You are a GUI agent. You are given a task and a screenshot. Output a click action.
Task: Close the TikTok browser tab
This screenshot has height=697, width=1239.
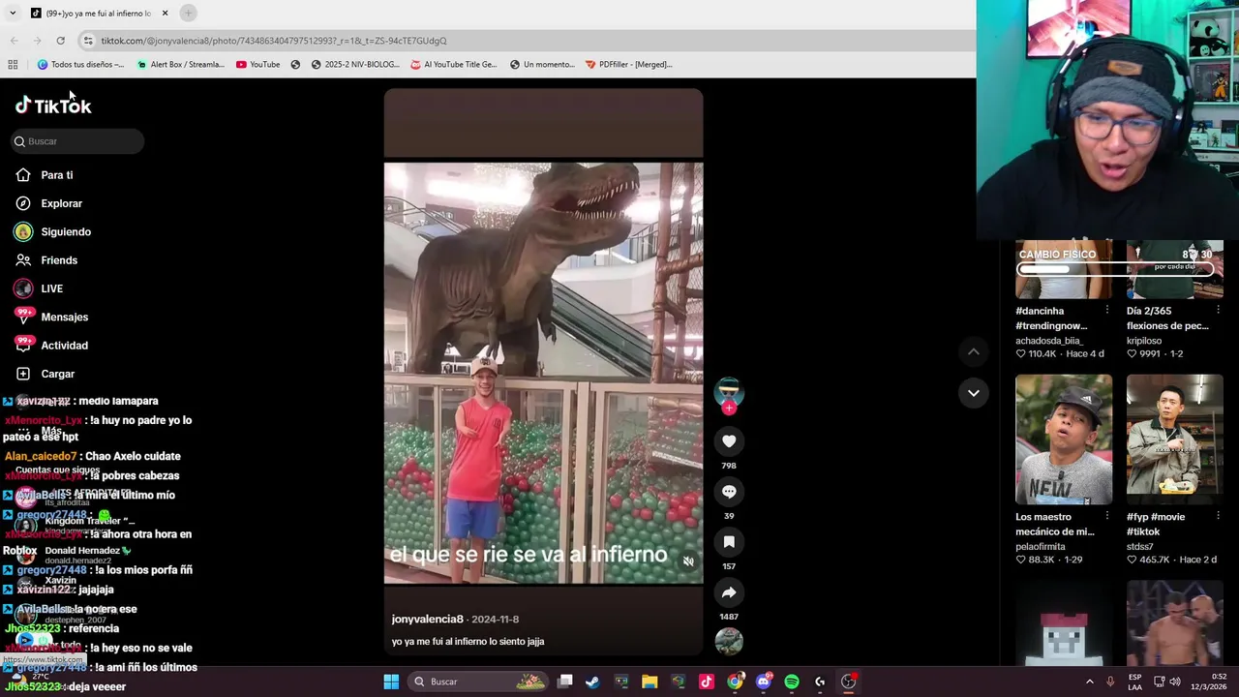(165, 13)
